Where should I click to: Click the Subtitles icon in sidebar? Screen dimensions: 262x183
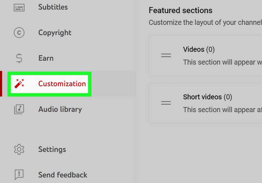click(x=19, y=8)
